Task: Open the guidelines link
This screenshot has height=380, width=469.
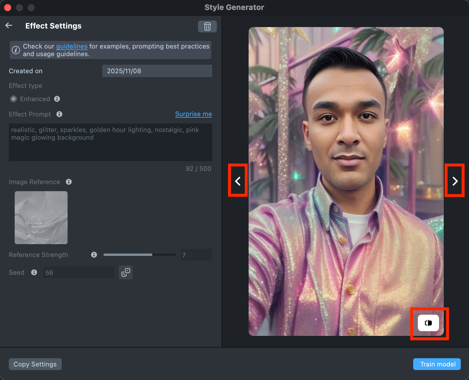Action: coord(72,46)
